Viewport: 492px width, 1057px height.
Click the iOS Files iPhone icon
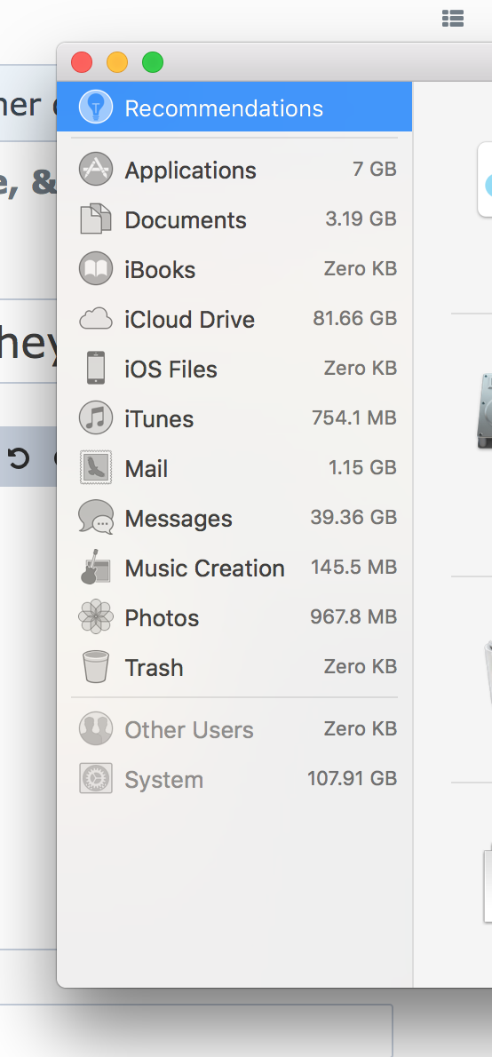[x=95, y=369]
